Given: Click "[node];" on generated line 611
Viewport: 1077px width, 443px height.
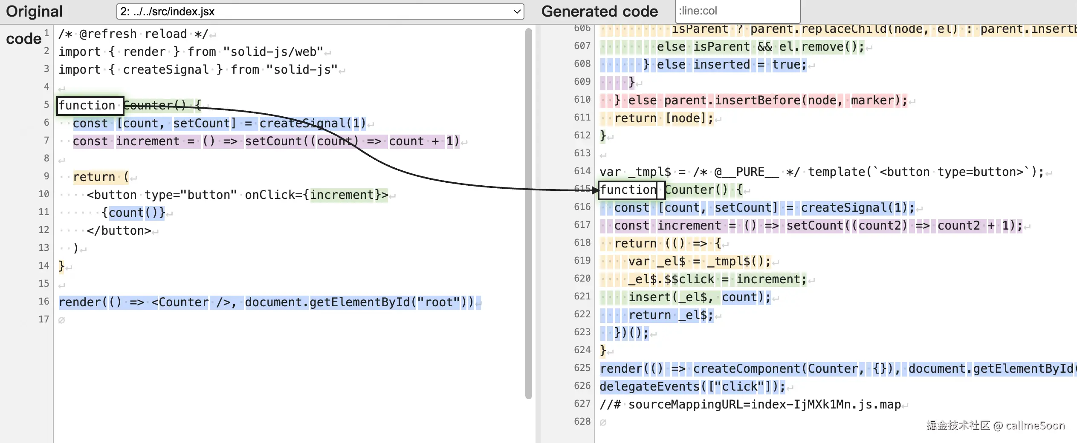Looking at the screenshot, I should (x=689, y=118).
